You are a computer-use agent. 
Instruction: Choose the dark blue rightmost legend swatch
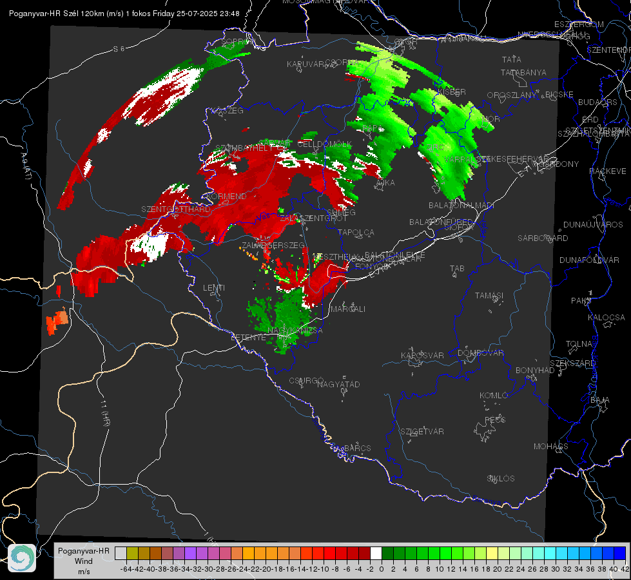coord(620,553)
